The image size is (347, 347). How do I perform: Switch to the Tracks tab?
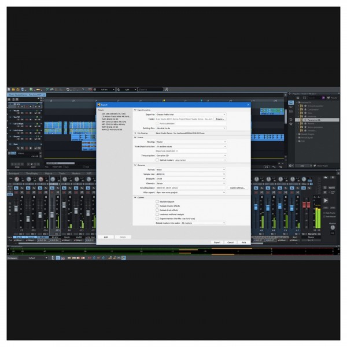click(62, 173)
